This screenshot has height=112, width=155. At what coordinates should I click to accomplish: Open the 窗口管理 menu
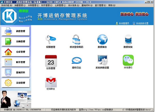(x=100, y=5)
